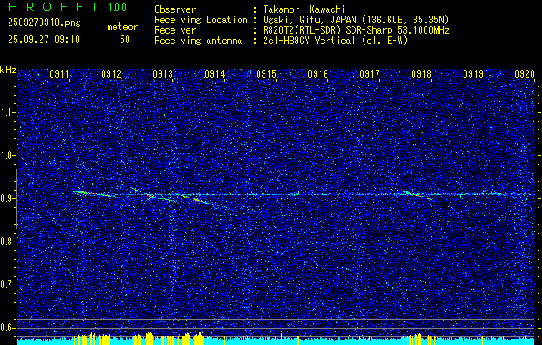Click the meteor echo near 0918

pos(417,195)
